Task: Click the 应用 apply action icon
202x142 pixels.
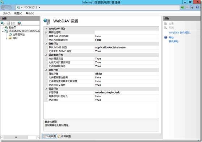Action: (166, 23)
